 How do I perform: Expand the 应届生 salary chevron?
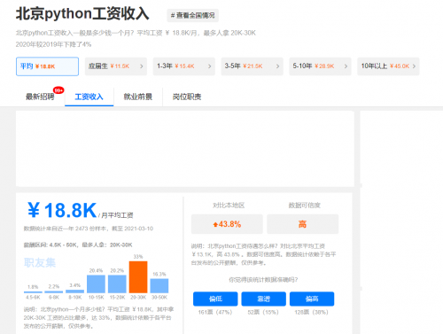142,66
